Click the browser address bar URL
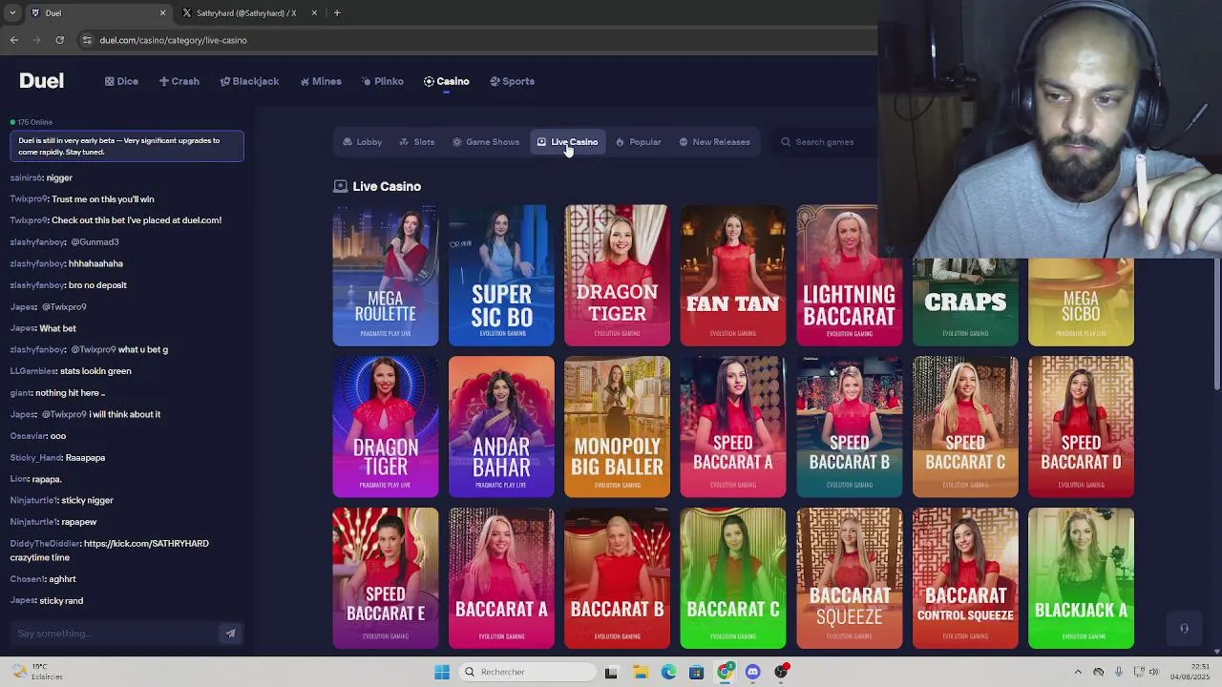 (x=173, y=40)
